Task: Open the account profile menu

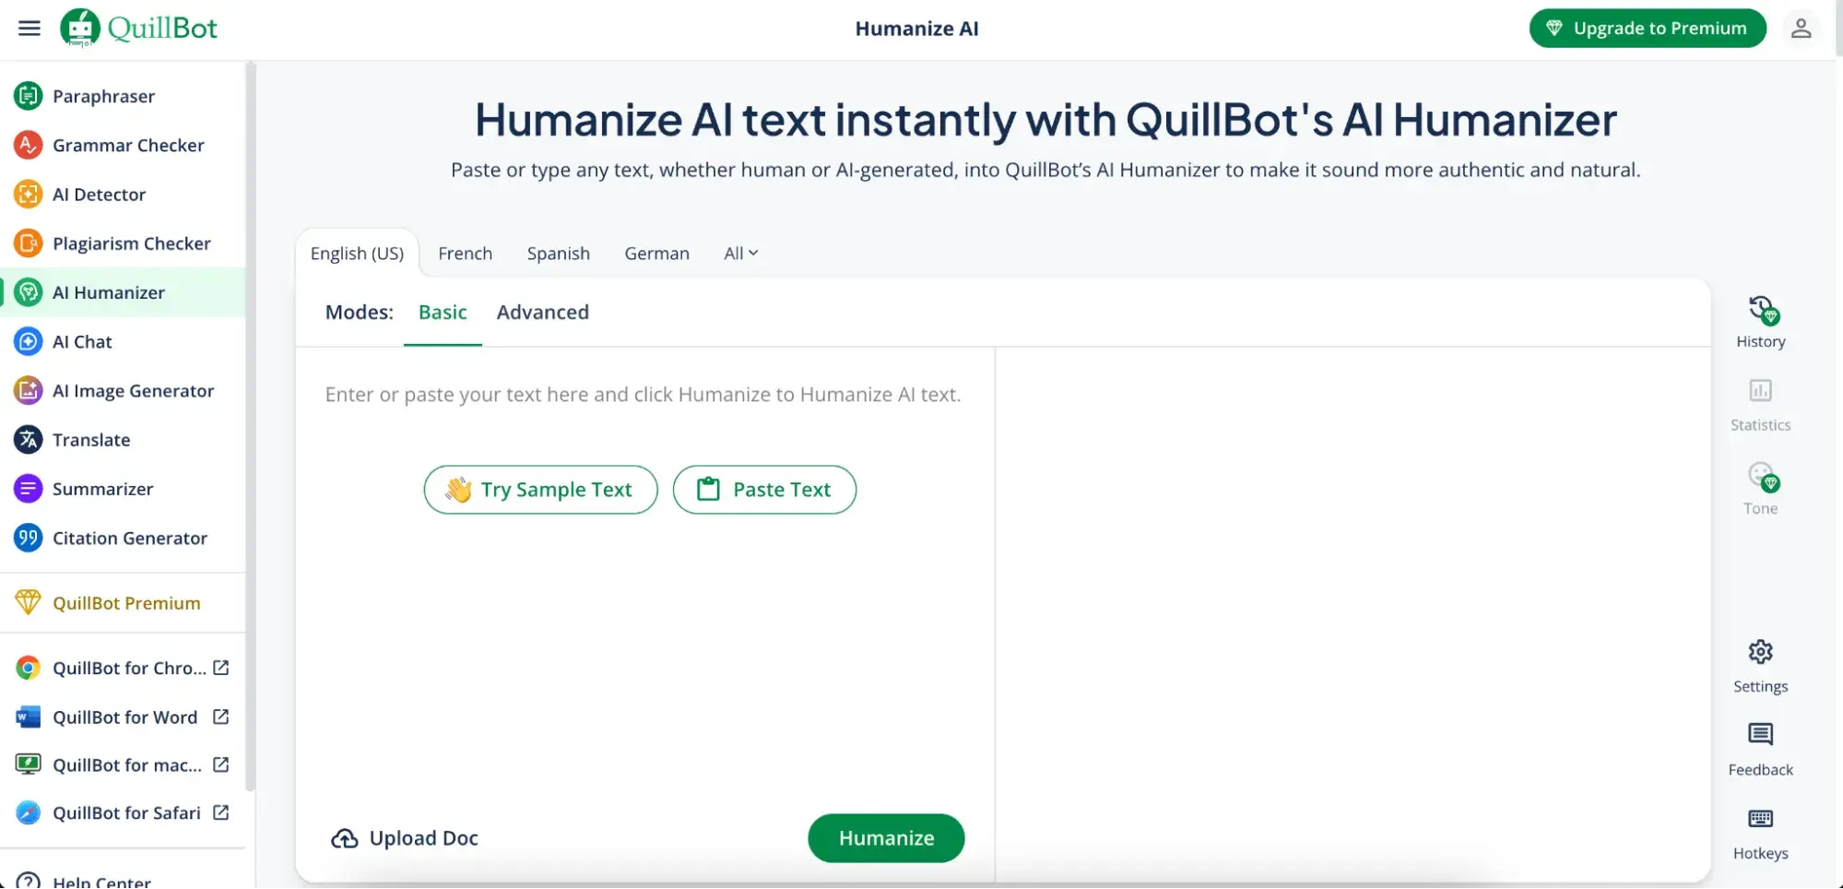Action: 1801,28
